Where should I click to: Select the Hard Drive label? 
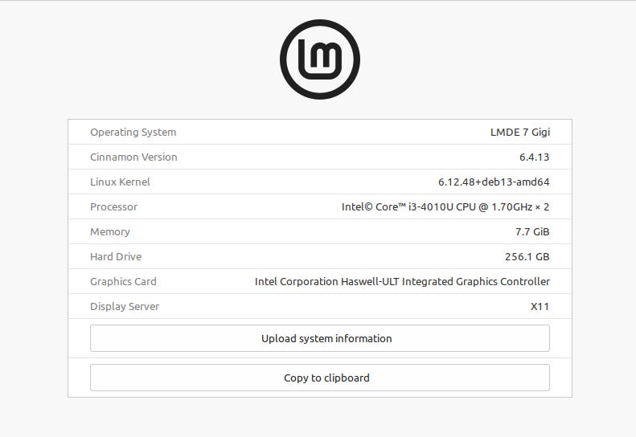pyautogui.click(x=116, y=256)
